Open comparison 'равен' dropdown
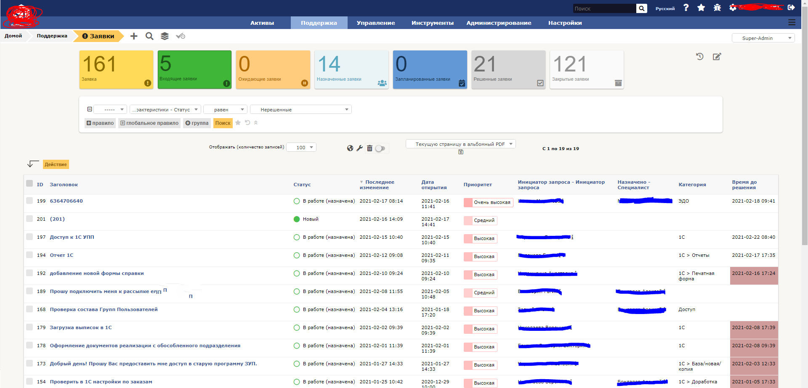 [x=225, y=109]
